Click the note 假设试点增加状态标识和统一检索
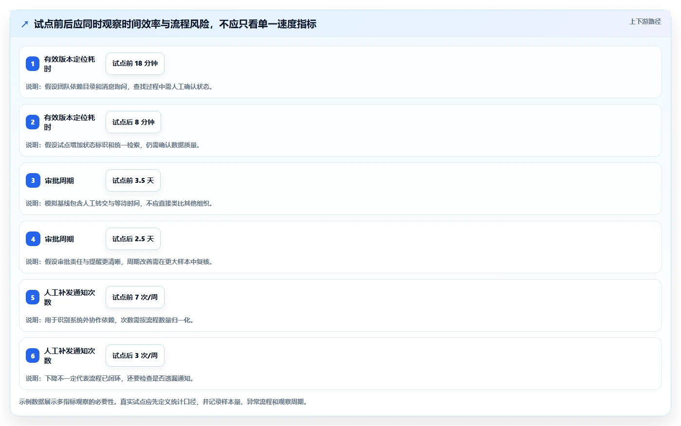681x426 pixels. point(113,145)
